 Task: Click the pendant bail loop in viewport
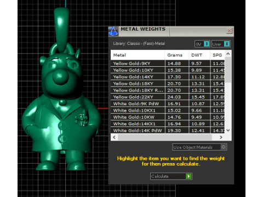pos(62,29)
